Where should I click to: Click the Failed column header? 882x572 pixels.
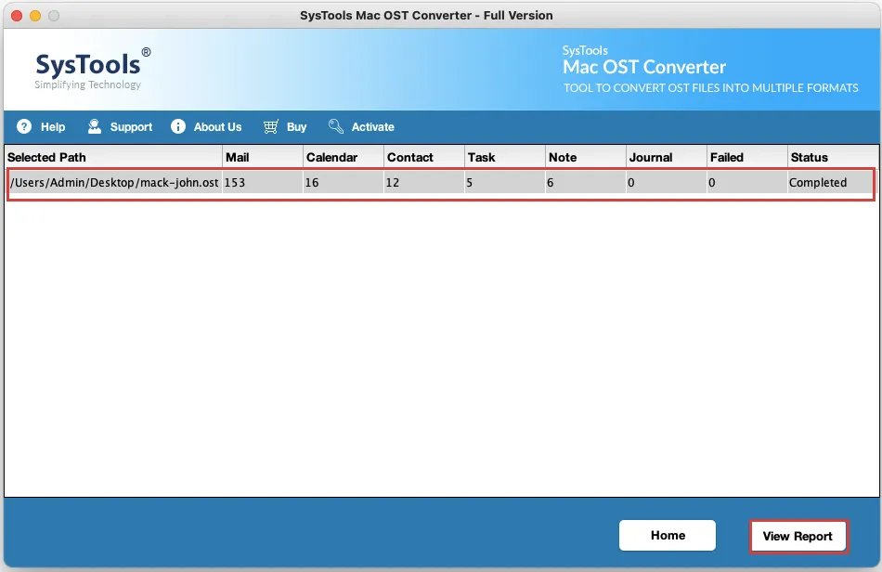coord(747,158)
